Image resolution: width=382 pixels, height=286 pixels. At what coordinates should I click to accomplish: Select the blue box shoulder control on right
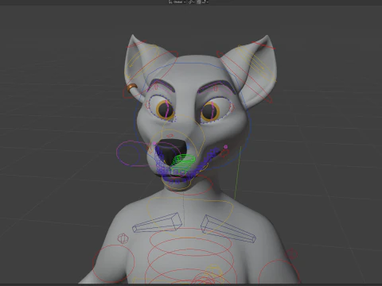coord(228,229)
